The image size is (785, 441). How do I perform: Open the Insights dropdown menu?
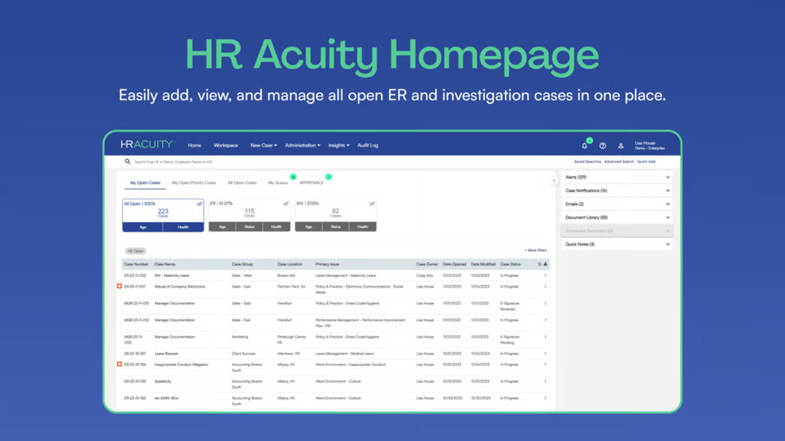coord(338,146)
